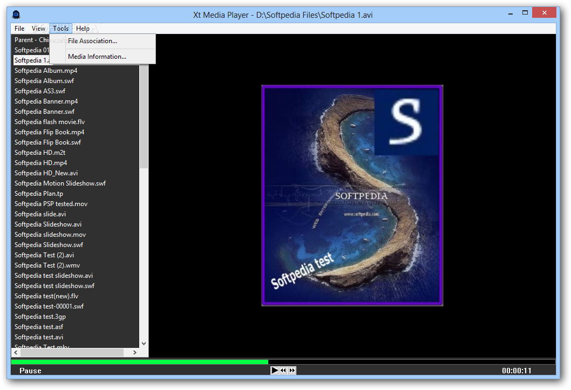Click the playlist horizontal scrollbar thumb

tap(72, 353)
